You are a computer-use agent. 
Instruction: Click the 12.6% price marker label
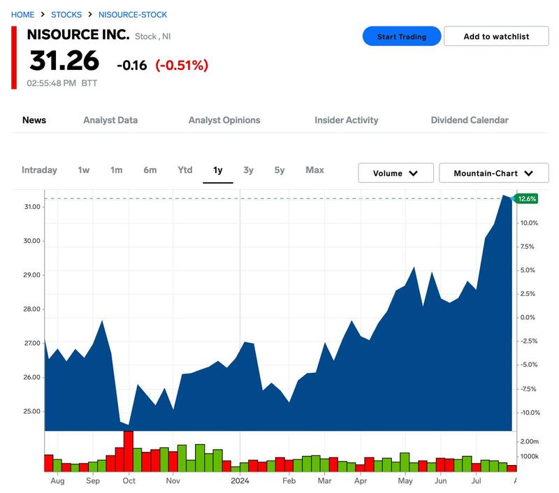pos(527,199)
